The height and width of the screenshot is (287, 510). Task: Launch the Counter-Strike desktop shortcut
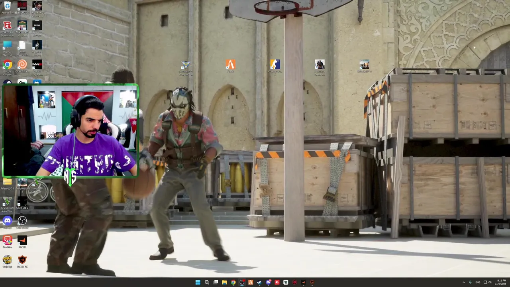point(275,67)
